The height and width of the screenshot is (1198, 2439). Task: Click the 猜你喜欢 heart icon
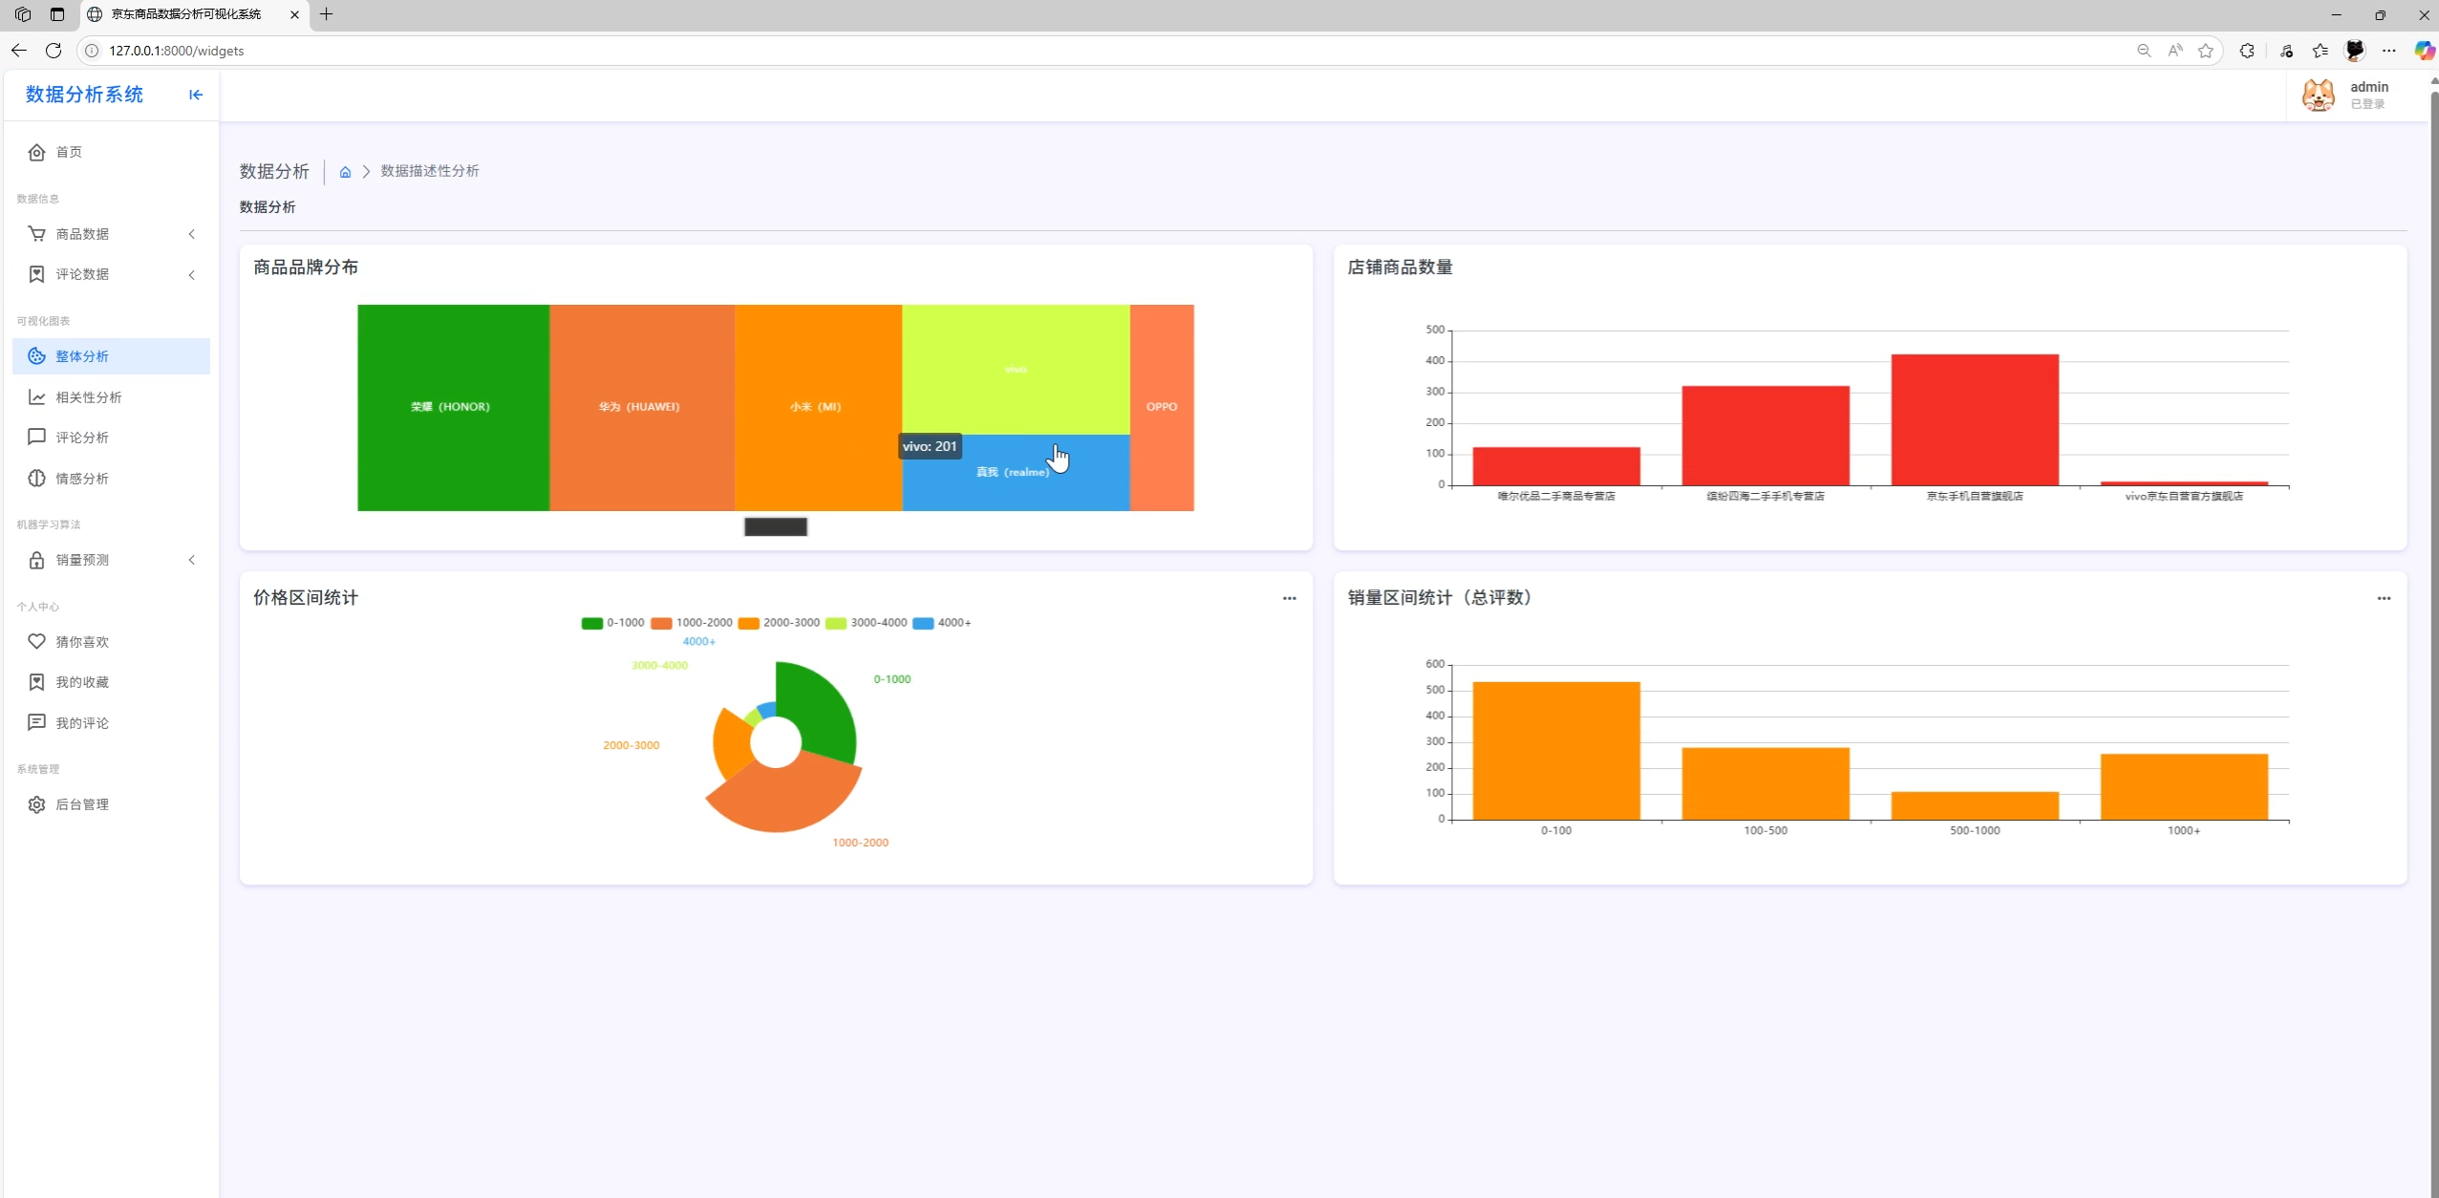36,642
